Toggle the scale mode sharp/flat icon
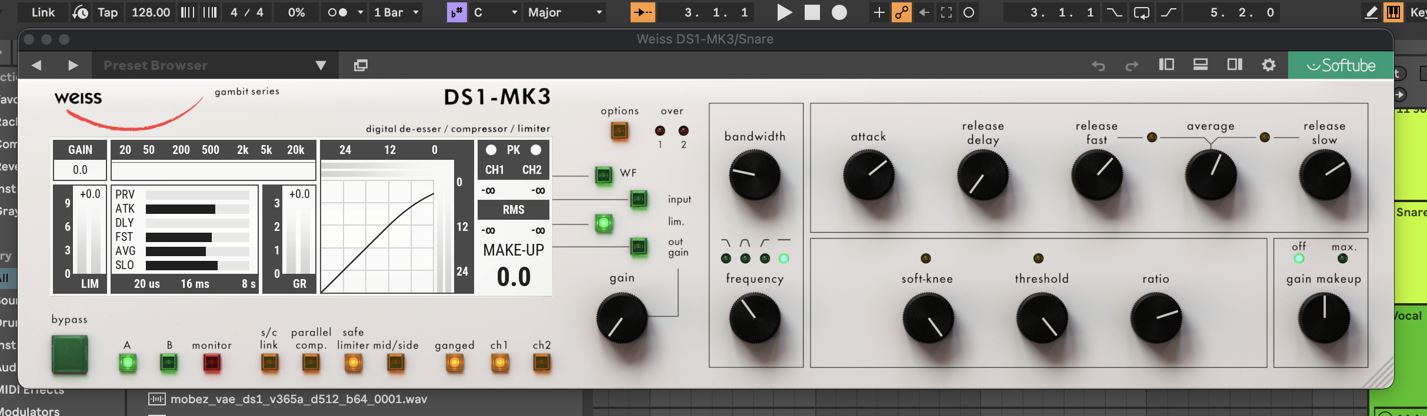Viewport: 1427px width, 416px height. click(456, 12)
